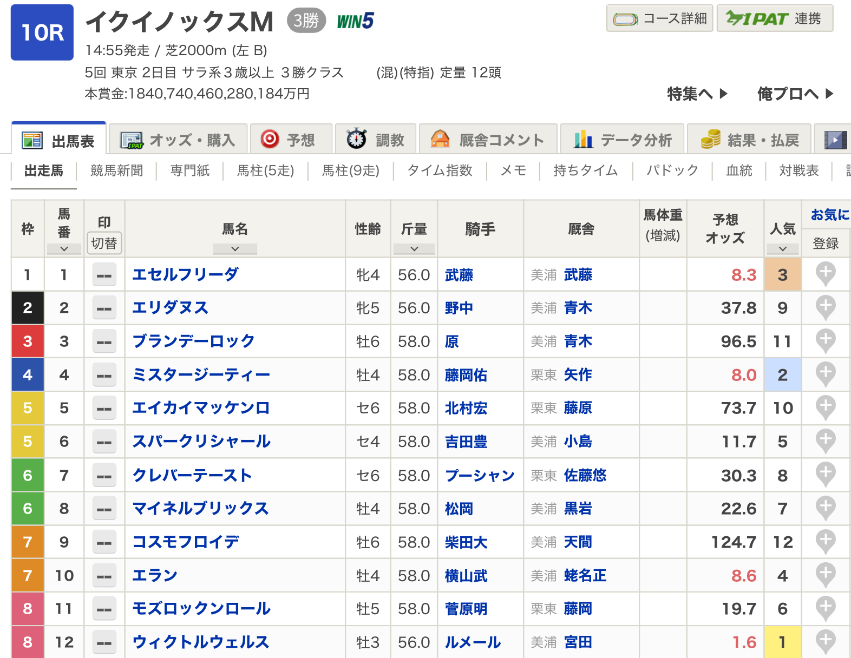
Task: Open the 斤量 sort dropdown arrow
Action: [414, 249]
